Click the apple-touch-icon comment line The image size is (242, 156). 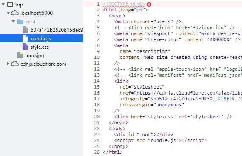point(178,69)
